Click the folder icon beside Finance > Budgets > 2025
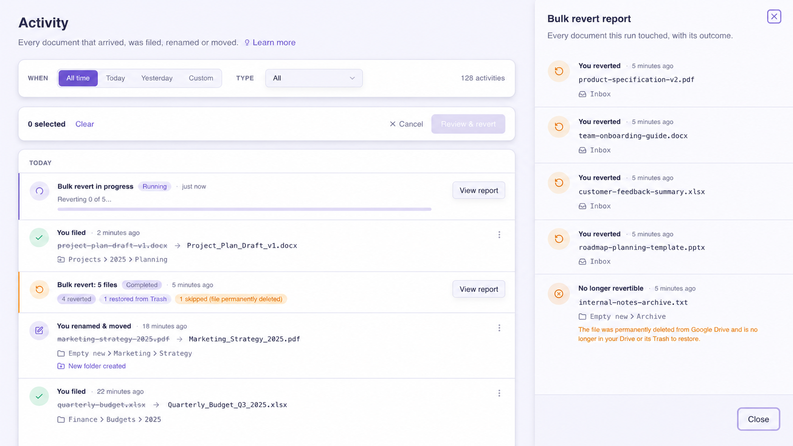This screenshot has width=793, height=446. [x=61, y=419]
